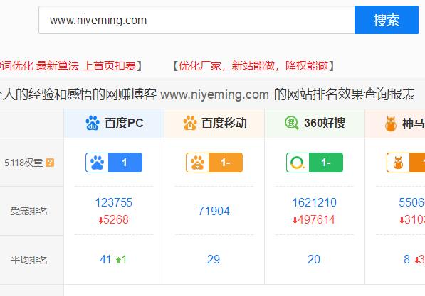Click the paw icon inside orange mobile badge
The image size is (425, 296).
pyautogui.click(x=197, y=163)
